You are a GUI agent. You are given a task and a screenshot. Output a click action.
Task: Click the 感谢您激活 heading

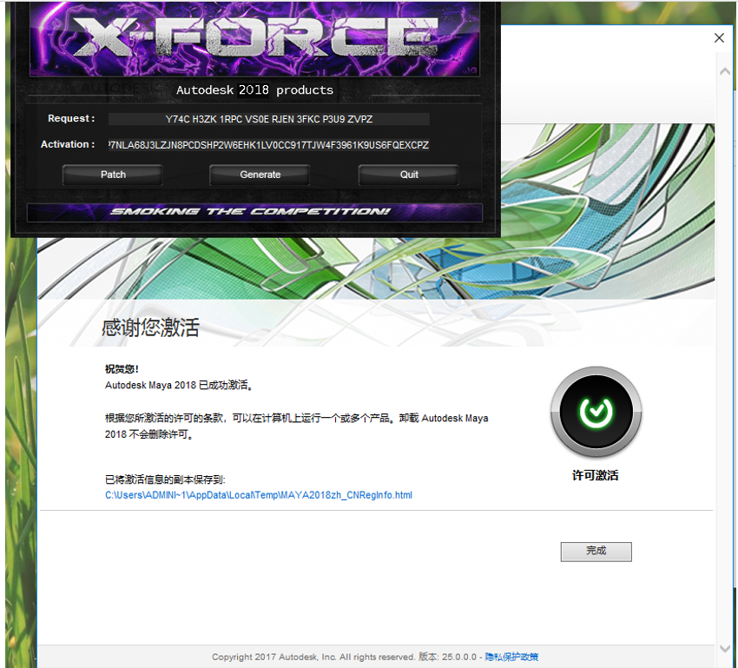pyautogui.click(x=150, y=327)
